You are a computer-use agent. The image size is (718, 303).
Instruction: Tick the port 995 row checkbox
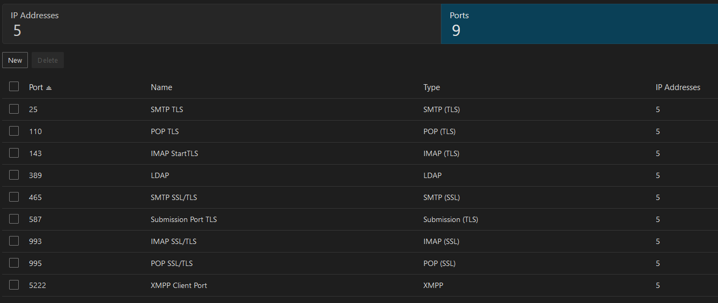tap(14, 263)
